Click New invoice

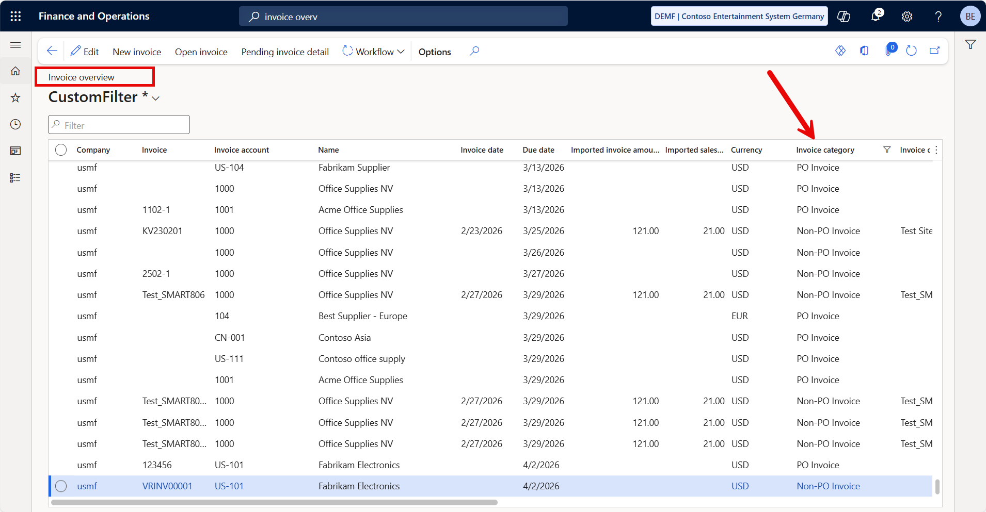(137, 52)
